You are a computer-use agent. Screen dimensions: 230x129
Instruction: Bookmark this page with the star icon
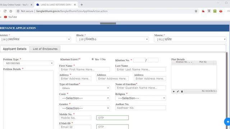tap(196, 11)
